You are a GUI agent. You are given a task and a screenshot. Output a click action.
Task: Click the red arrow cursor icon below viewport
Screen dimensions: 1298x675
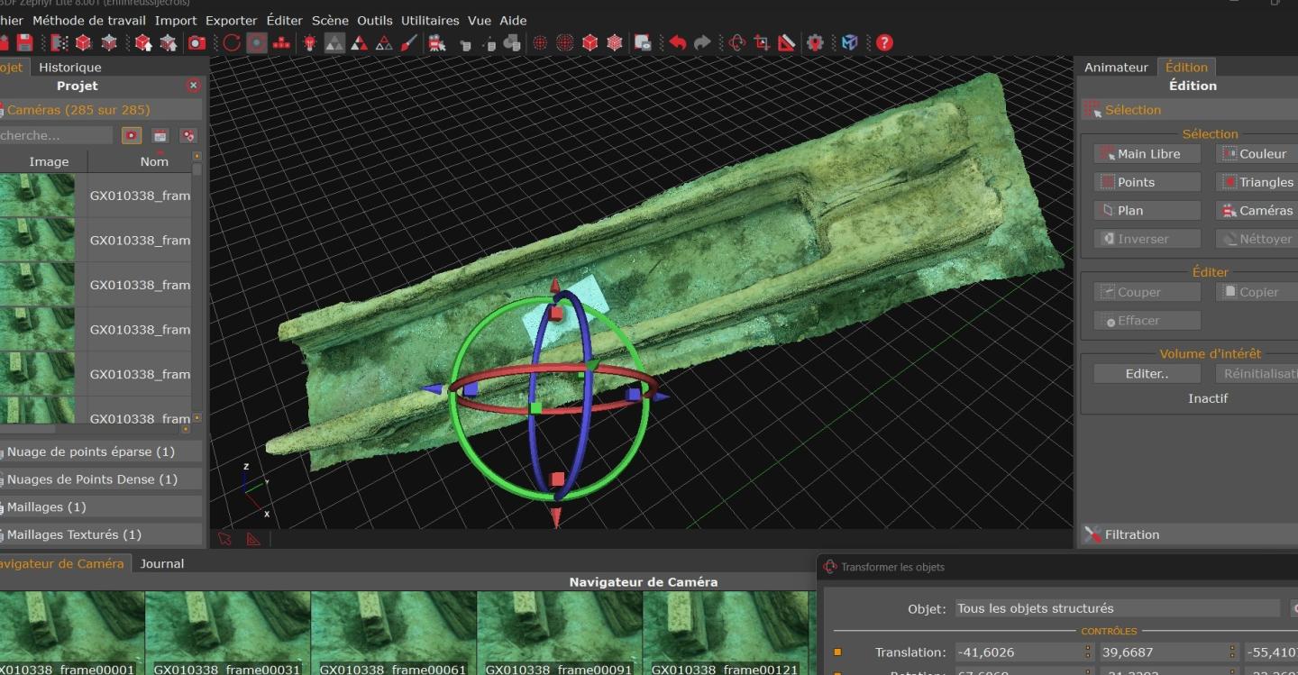click(x=225, y=539)
